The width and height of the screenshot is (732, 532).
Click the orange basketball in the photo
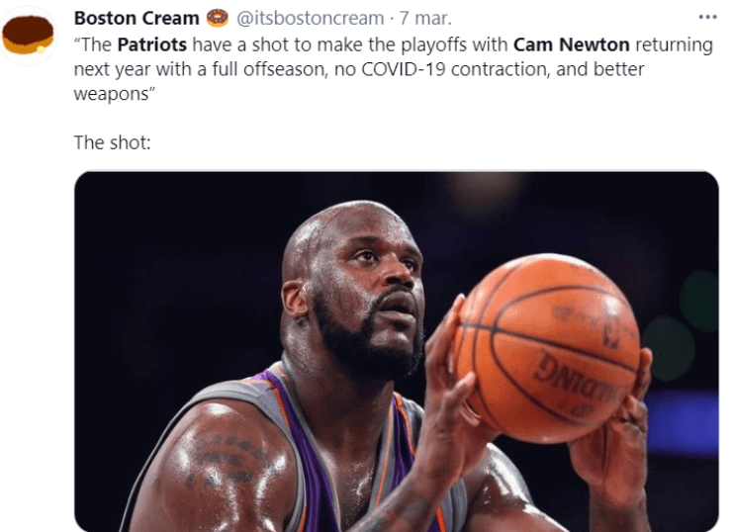(546, 348)
